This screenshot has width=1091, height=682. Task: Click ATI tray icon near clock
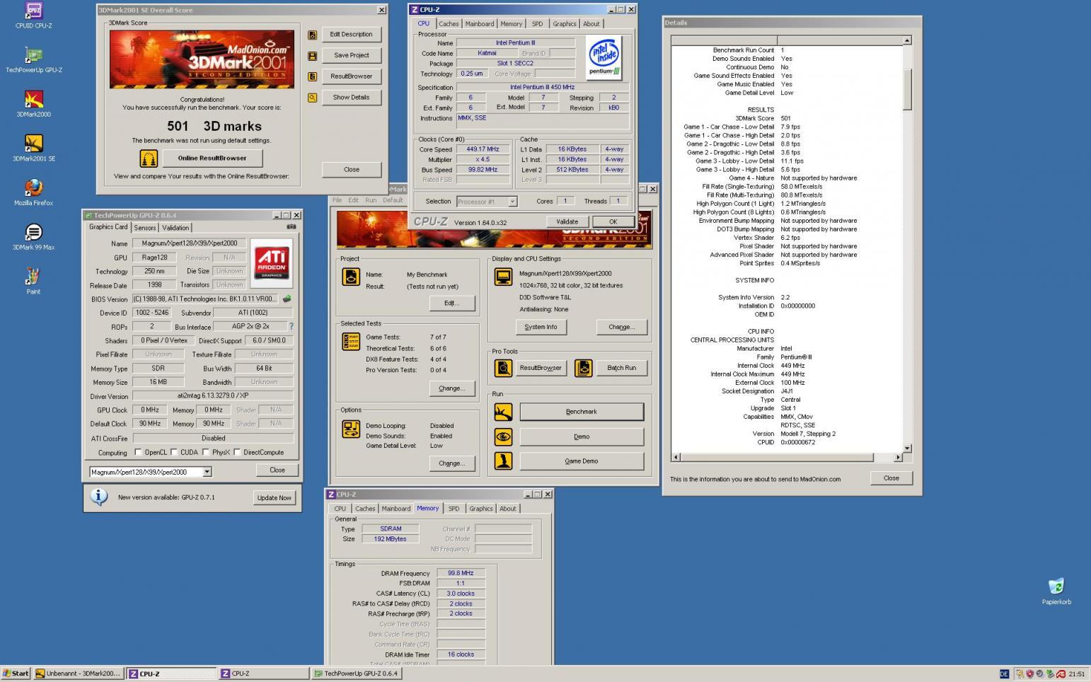(x=1060, y=674)
